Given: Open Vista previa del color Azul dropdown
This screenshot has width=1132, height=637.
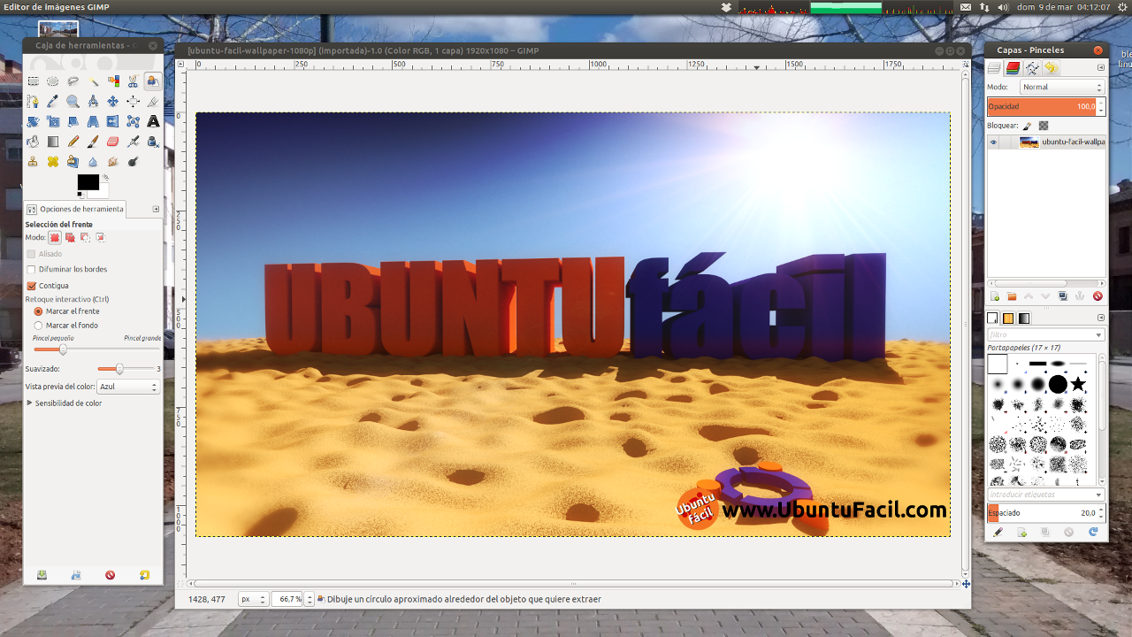Looking at the screenshot, I should coord(128,387).
